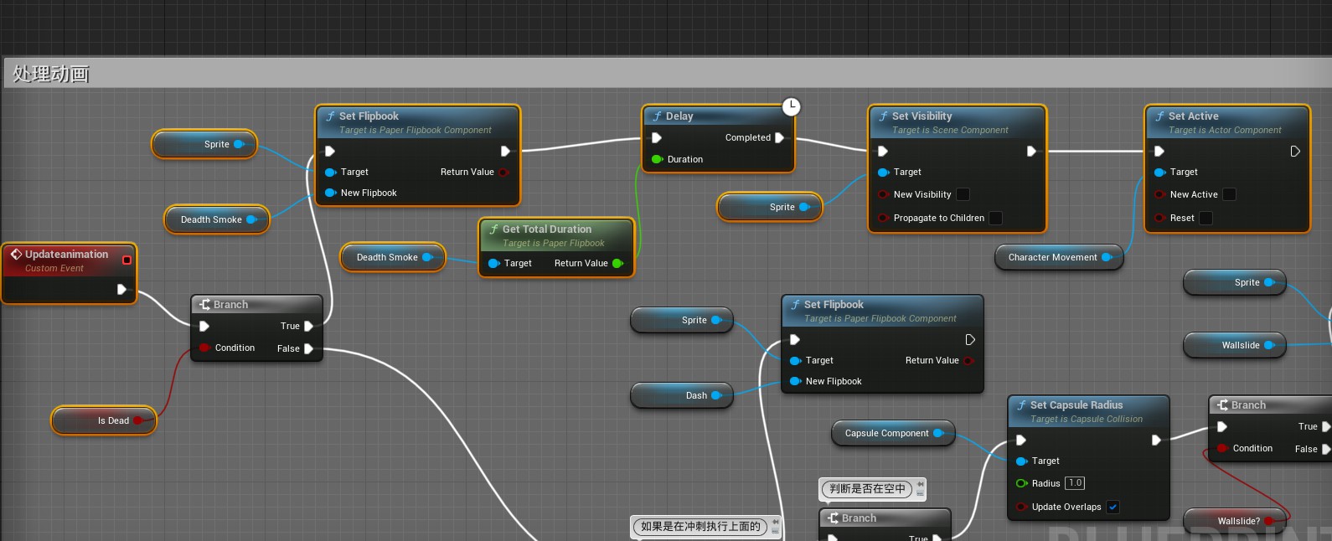The height and width of the screenshot is (541, 1332).
Task: Click the red delegate pin on Updateanimation event
Action: [126, 260]
